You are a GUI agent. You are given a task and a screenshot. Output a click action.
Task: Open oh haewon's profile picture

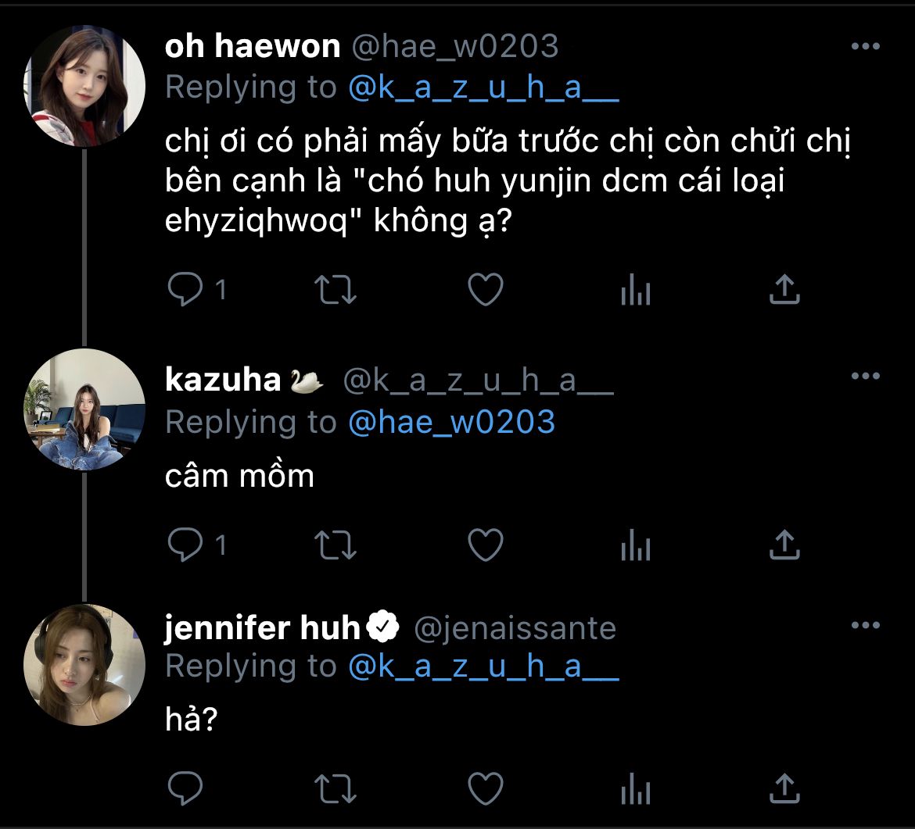click(85, 86)
